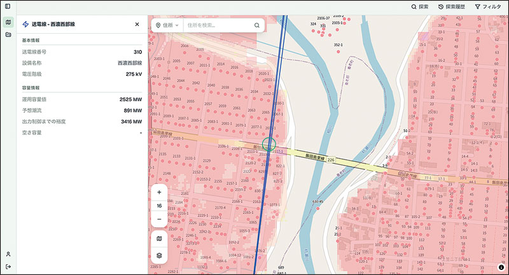Open the user account icon

8,254
